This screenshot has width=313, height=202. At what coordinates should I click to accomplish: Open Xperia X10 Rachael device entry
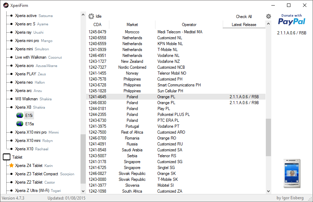(32, 149)
